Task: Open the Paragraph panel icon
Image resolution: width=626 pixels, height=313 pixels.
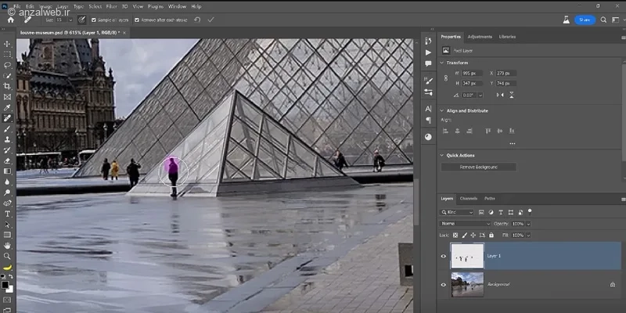Action: 428,120
